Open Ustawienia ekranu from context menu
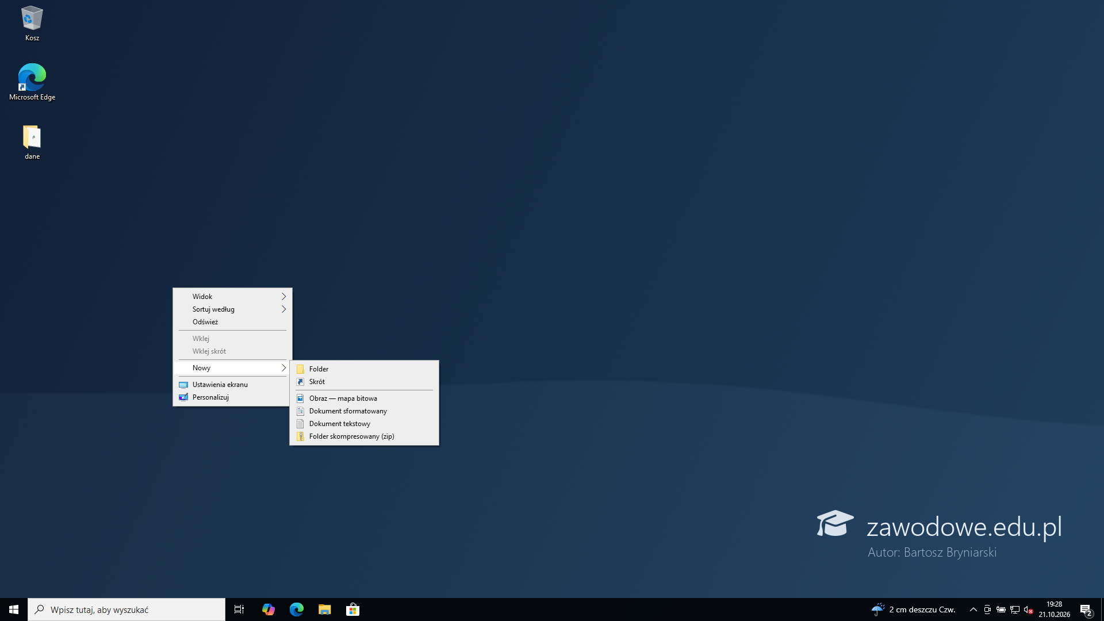The image size is (1104, 621). pyautogui.click(x=233, y=385)
